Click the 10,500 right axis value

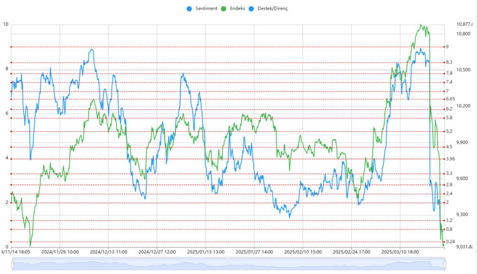click(463, 69)
